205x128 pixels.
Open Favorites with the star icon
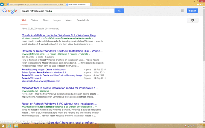(201, 5)
